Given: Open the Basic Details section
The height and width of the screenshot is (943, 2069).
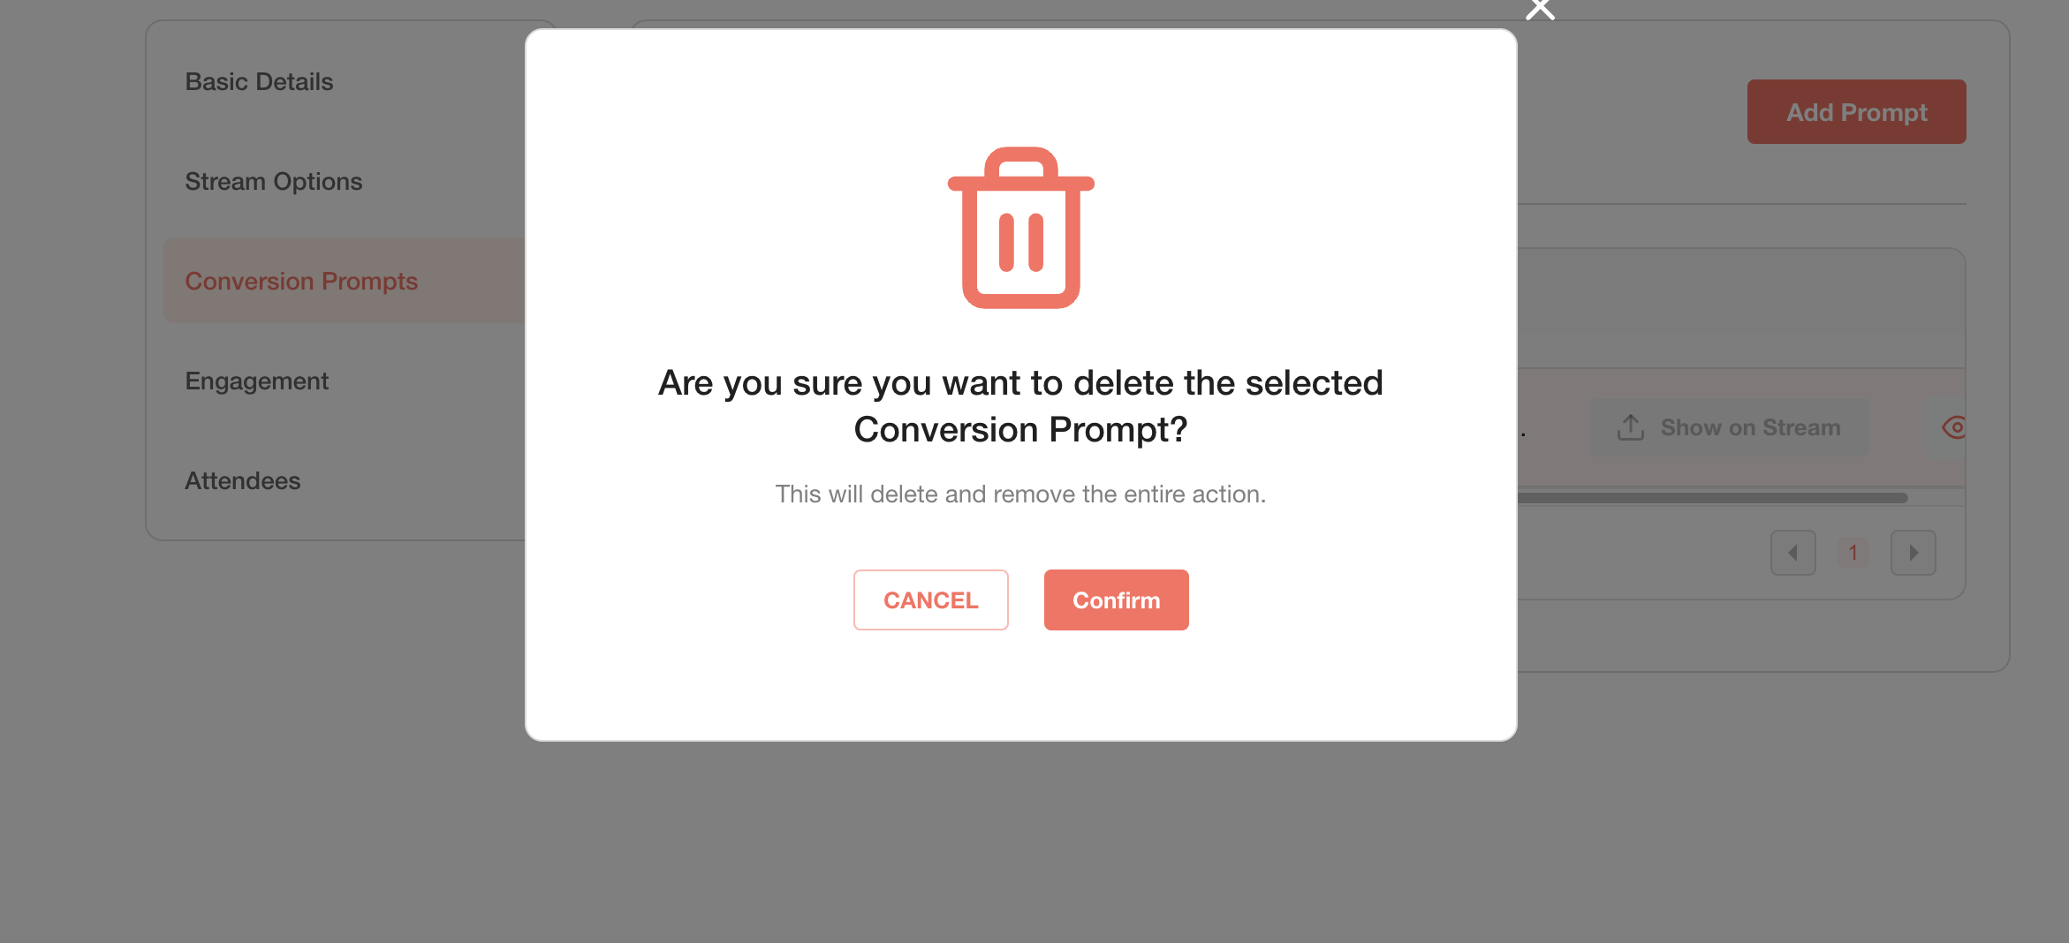Looking at the screenshot, I should pyautogui.click(x=259, y=82).
